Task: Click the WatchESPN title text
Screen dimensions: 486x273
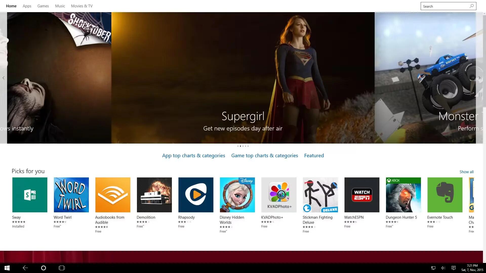Action: point(354,217)
